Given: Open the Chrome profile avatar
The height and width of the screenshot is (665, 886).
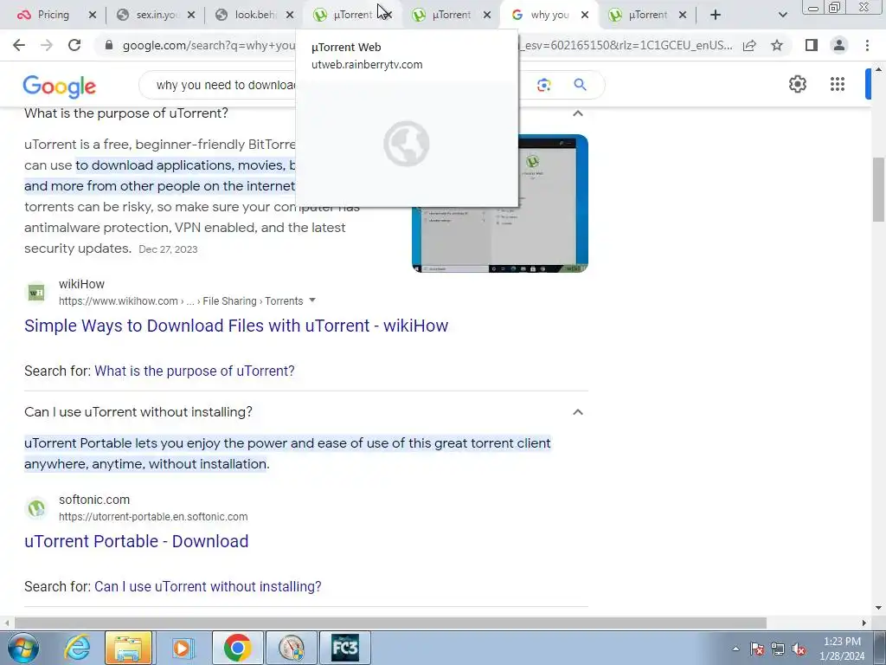Looking at the screenshot, I should pyautogui.click(x=839, y=45).
